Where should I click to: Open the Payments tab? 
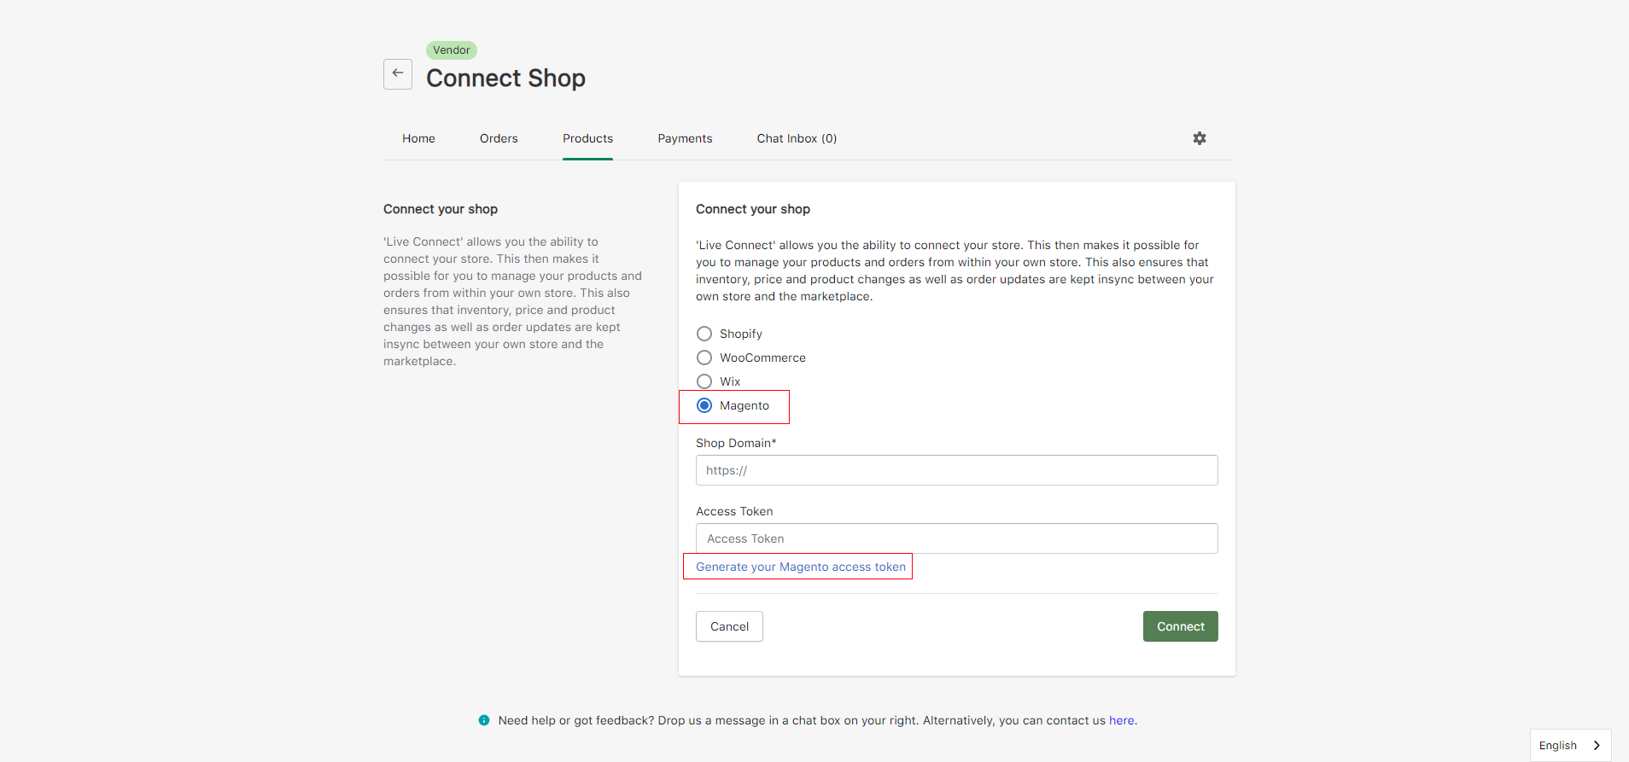(685, 138)
